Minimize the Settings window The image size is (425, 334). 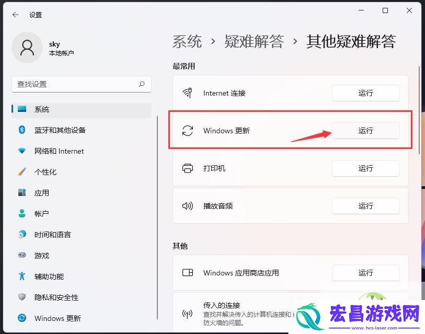361,10
